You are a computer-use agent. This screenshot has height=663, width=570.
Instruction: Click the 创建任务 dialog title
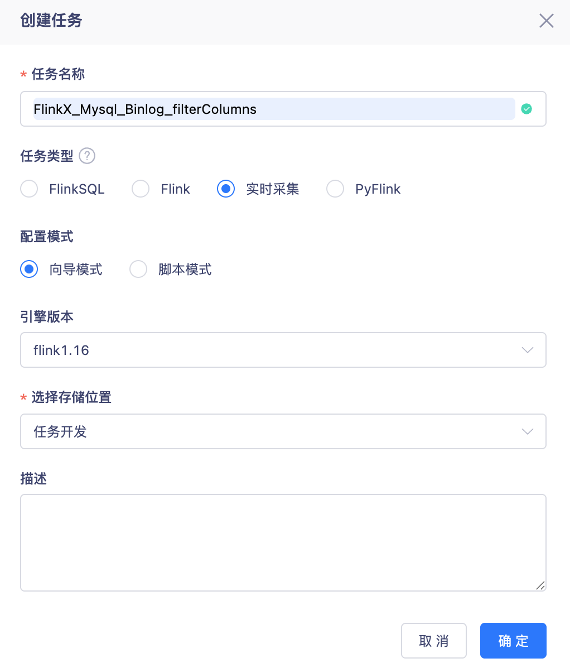click(51, 20)
